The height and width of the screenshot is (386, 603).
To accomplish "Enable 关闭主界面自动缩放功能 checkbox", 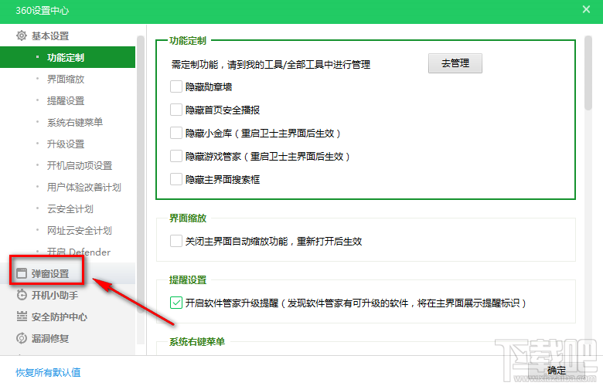I will click(176, 241).
